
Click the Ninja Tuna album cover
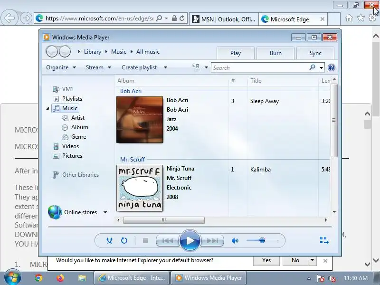click(140, 188)
